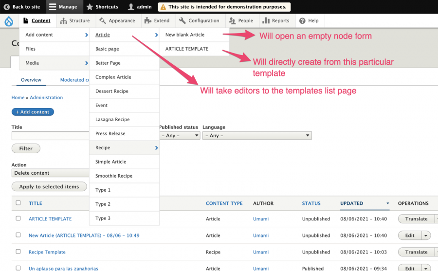Image resolution: width=438 pixels, height=271 pixels.
Task: Expand the Article submenu arrow
Action: (x=156, y=35)
